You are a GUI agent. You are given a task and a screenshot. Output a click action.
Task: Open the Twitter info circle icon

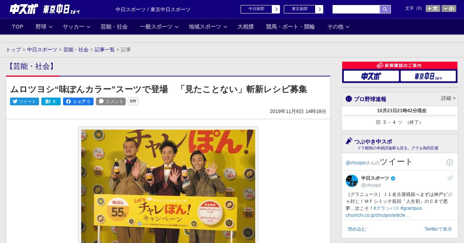pos(450,162)
